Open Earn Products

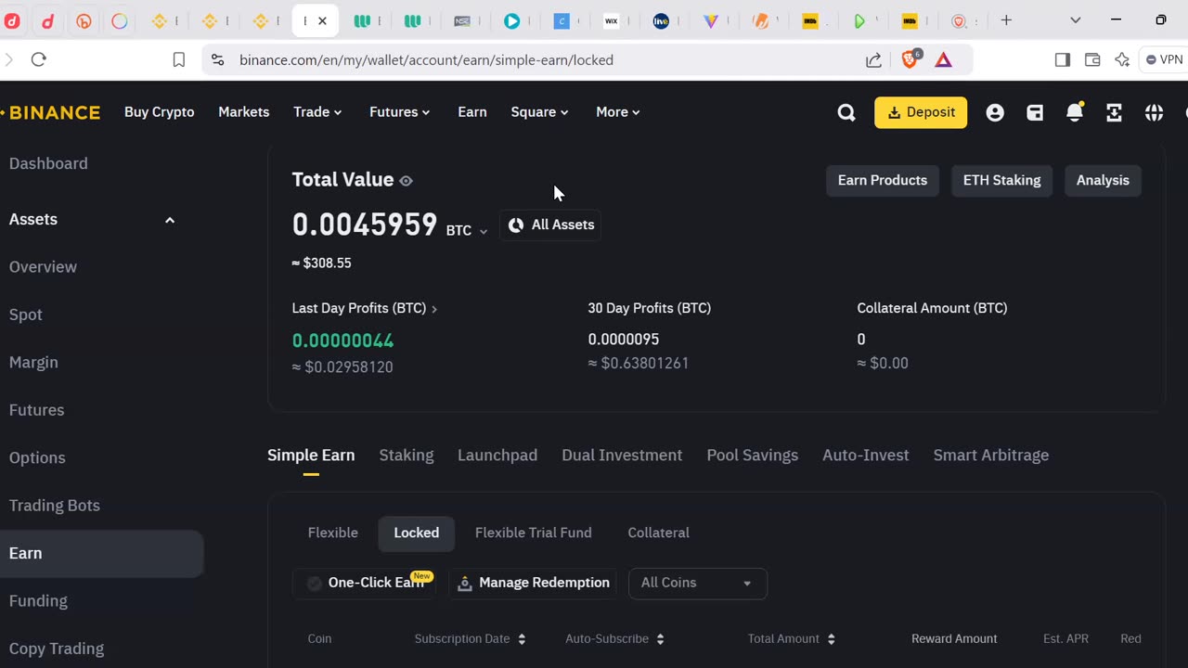click(883, 180)
